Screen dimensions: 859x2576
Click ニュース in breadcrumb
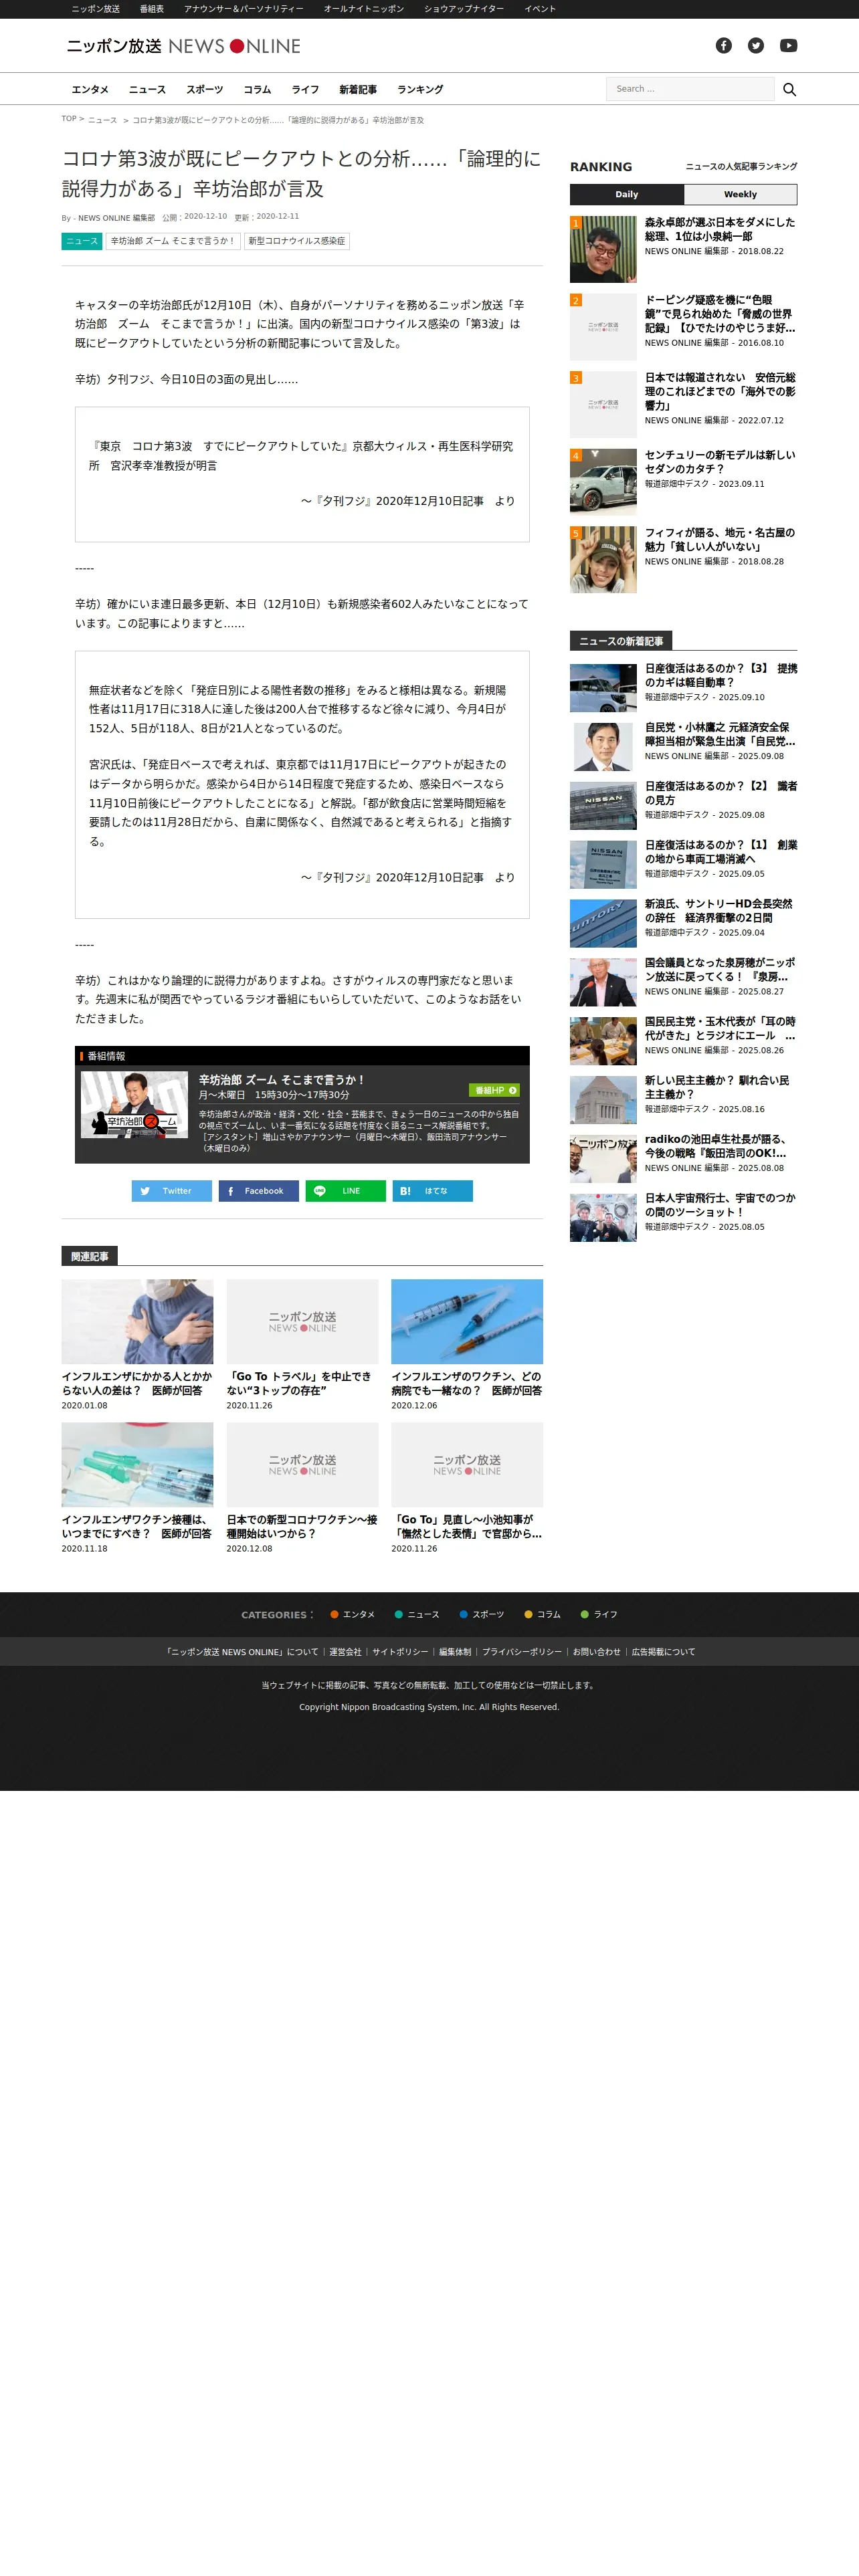(x=102, y=120)
